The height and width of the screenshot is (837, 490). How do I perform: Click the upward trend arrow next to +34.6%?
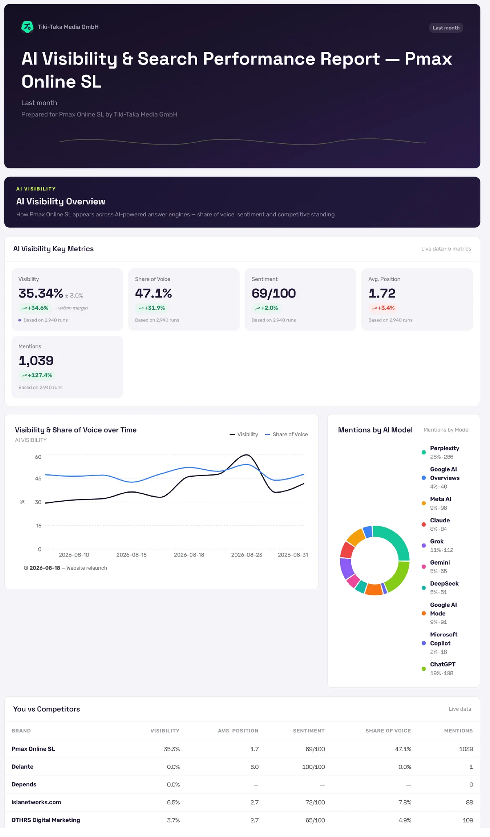click(x=24, y=308)
